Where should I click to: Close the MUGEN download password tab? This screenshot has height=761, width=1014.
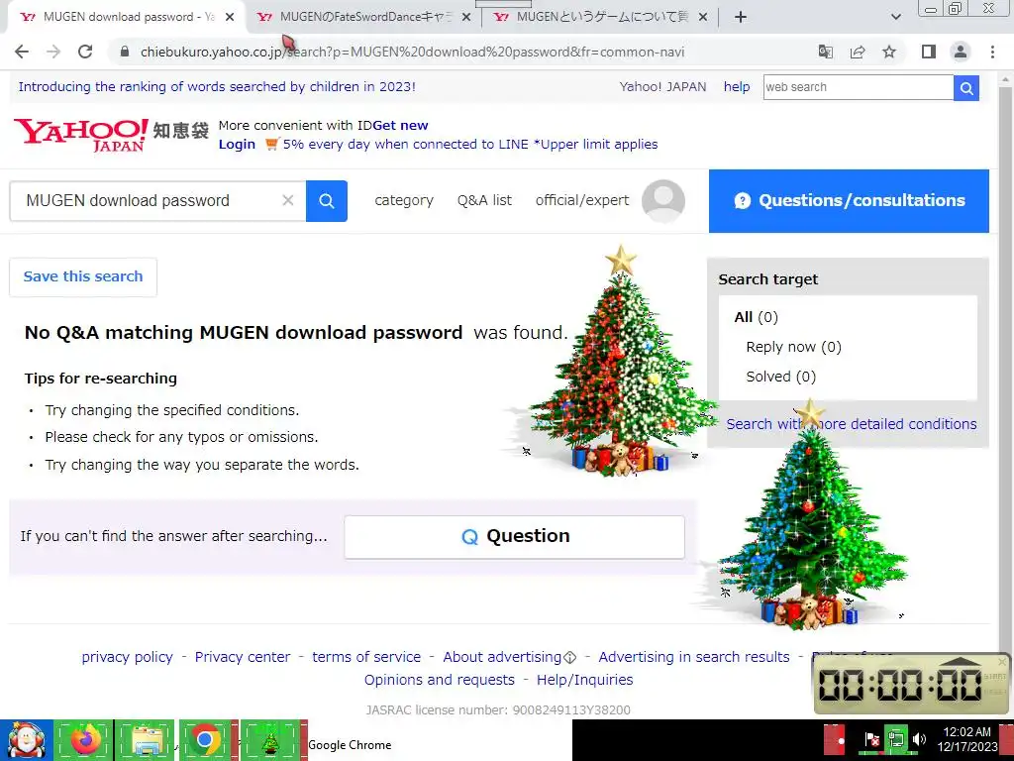(x=230, y=18)
